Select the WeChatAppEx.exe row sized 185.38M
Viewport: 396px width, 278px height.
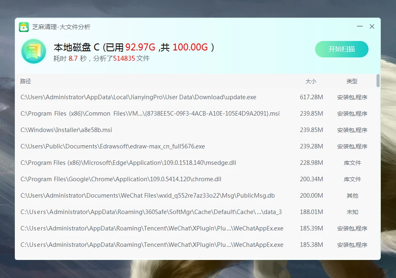point(152,245)
